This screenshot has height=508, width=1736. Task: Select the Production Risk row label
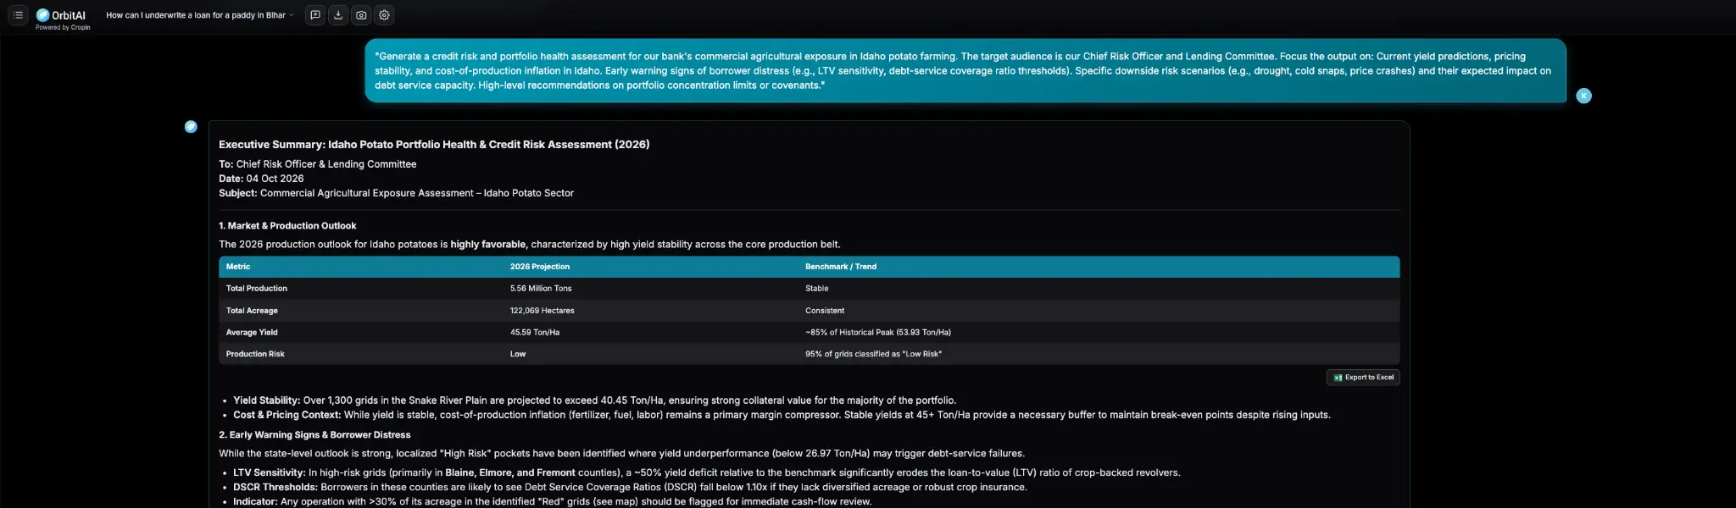[255, 354]
